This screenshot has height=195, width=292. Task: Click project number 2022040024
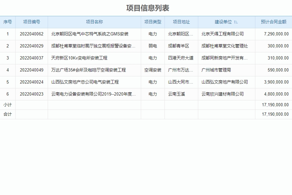(32, 82)
